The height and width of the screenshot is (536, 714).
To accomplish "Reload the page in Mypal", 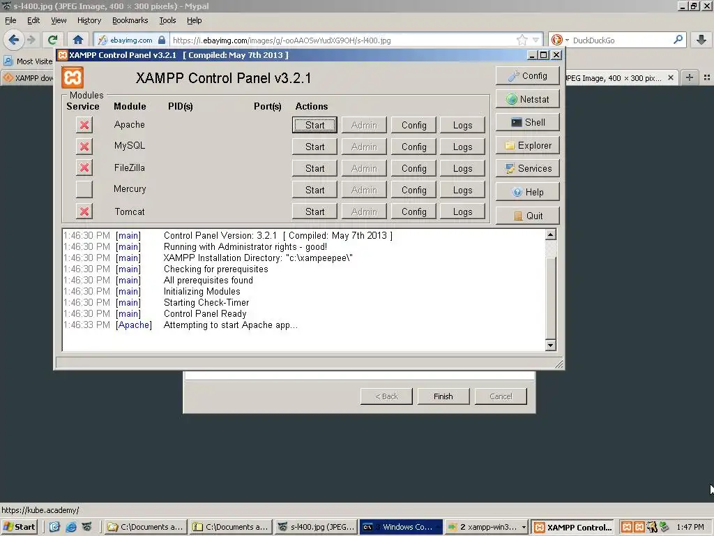I will (53, 40).
